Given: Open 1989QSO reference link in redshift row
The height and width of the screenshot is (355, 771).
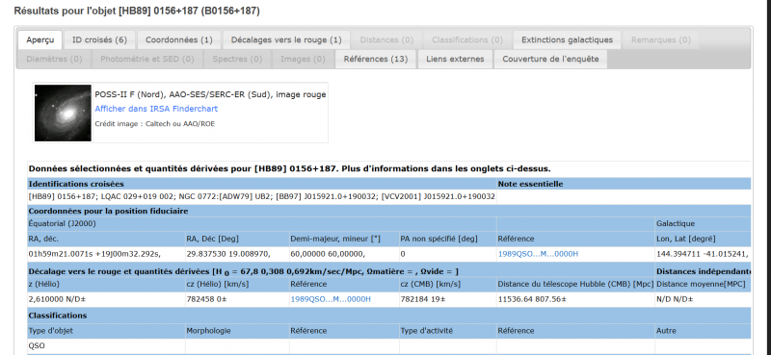Looking at the screenshot, I should [331, 298].
